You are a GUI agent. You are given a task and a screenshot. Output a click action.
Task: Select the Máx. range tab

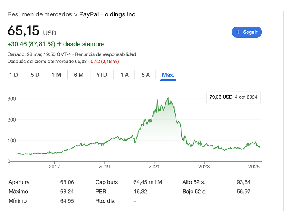click(x=168, y=75)
